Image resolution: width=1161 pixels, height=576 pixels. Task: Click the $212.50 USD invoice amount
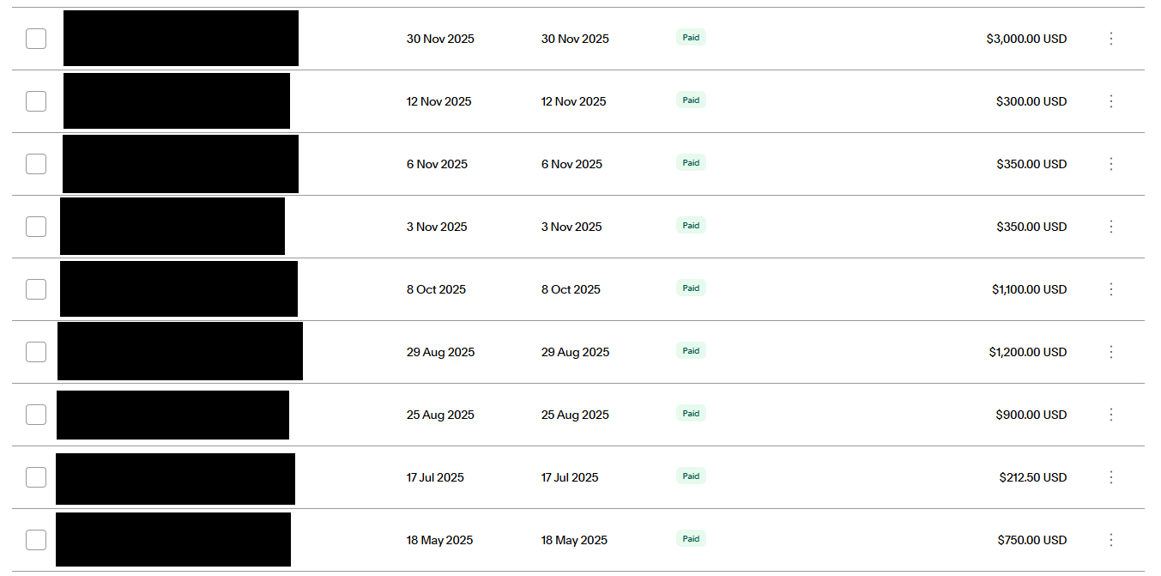coord(1032,478)
